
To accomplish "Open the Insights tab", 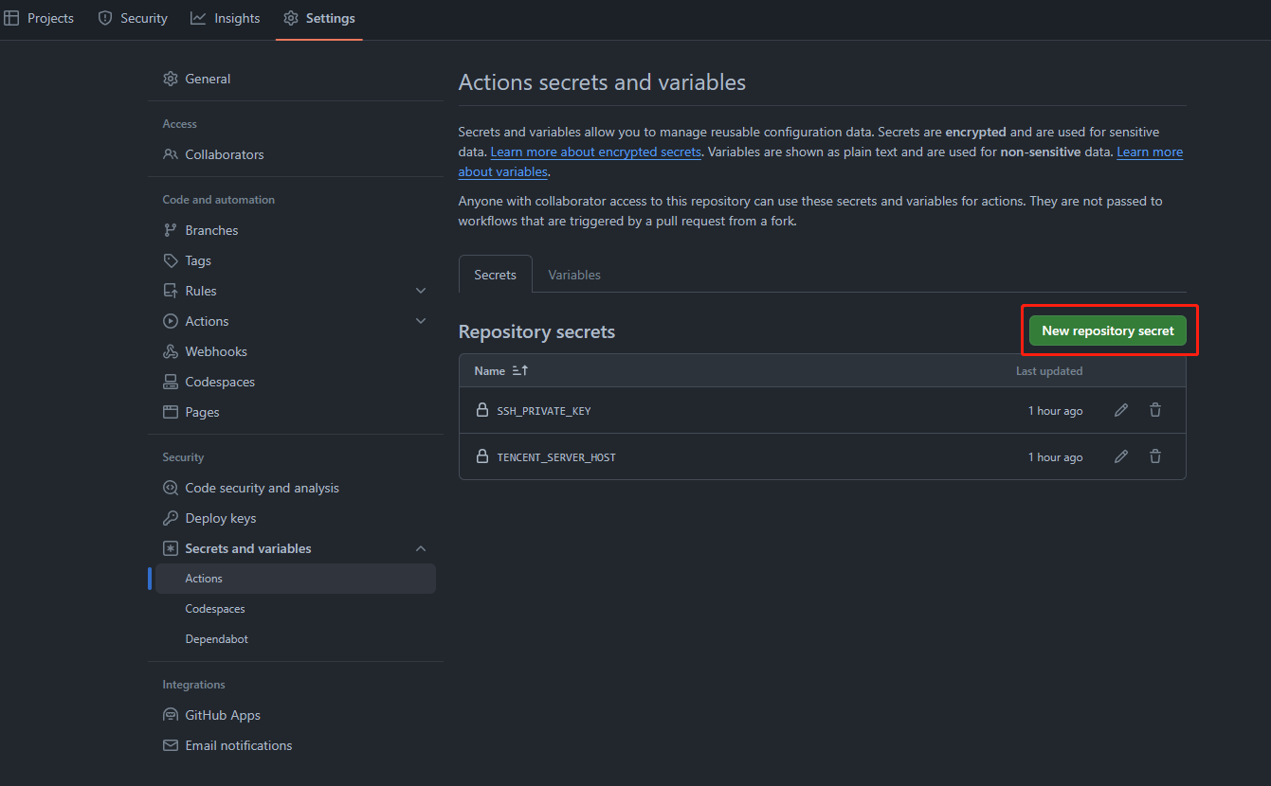I will click(226, 18).
